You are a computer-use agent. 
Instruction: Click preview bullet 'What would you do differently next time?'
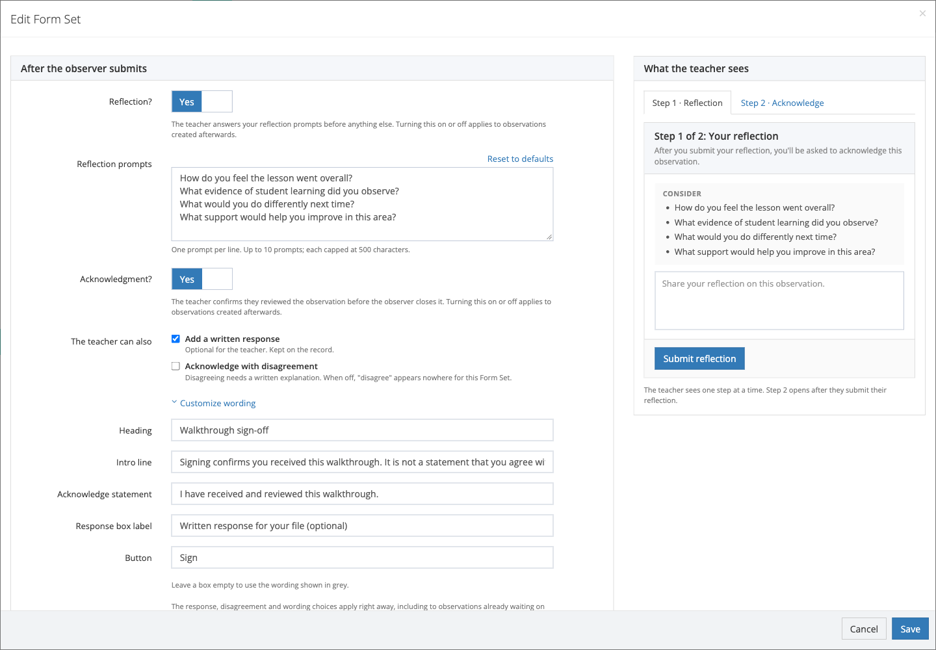click(755, 237)
